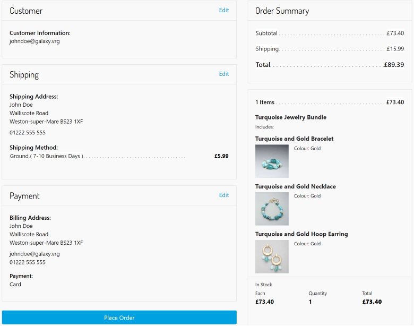Screen dimensions: 414x326
Task: Click the Quantity value in item details
Action: point(310,302)
